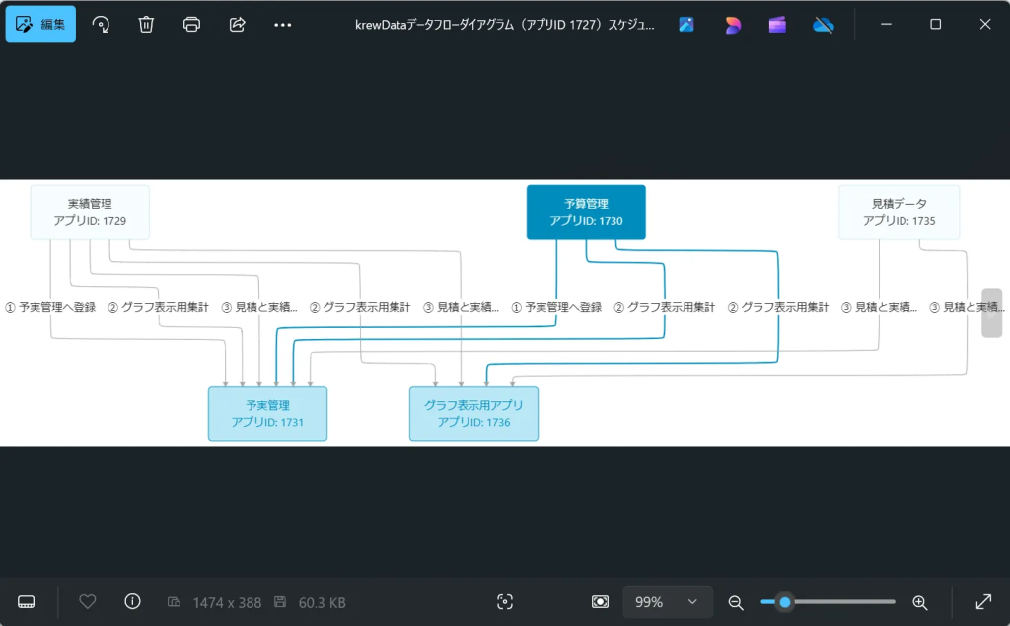
Task: Click the window title krewDataデータフローダイアグラム
Action: (504, 25)
